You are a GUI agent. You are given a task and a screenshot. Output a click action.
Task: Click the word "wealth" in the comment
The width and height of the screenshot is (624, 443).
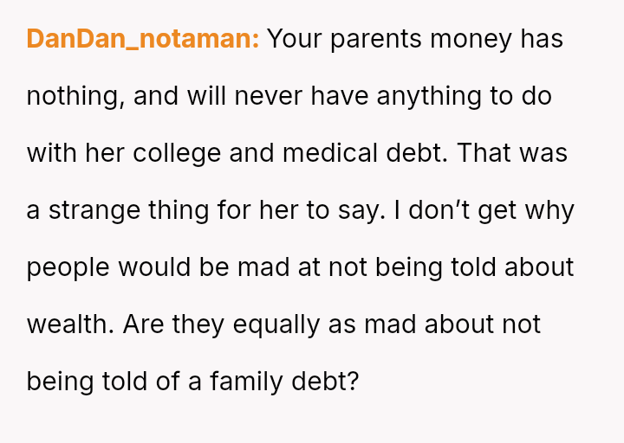[x=69, y=324]
